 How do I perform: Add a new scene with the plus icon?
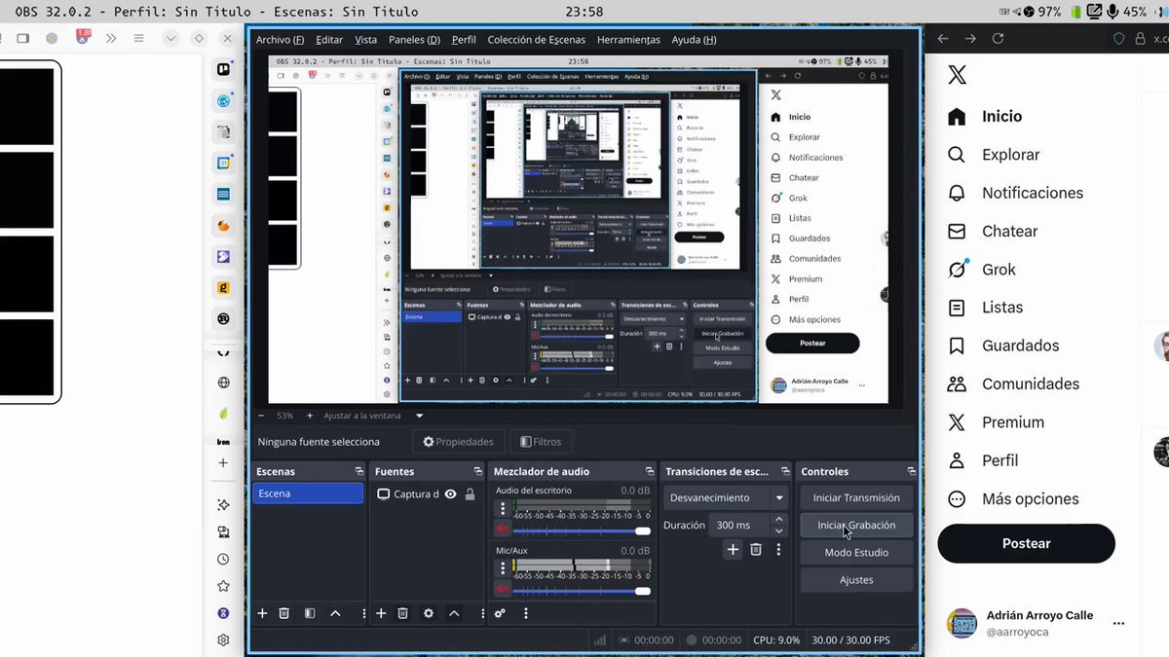pos(262,613)
